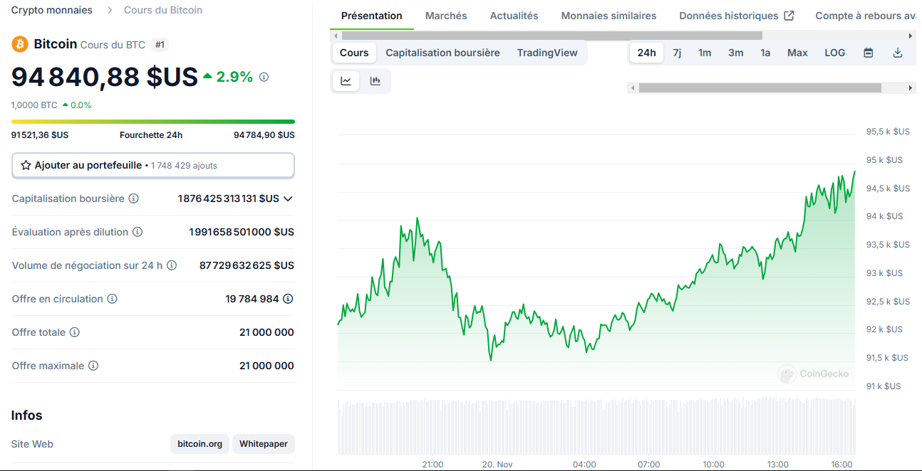Open the bitcoin.org website link

[x=200, y=444]
